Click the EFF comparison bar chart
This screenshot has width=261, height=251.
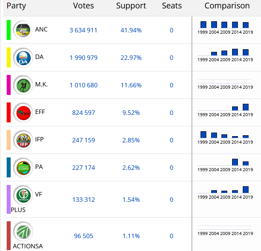pyautogui.click(x=225, y=110)
